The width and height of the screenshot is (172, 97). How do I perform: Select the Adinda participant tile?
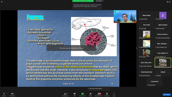pyautogui.click(x=163, y=72)
